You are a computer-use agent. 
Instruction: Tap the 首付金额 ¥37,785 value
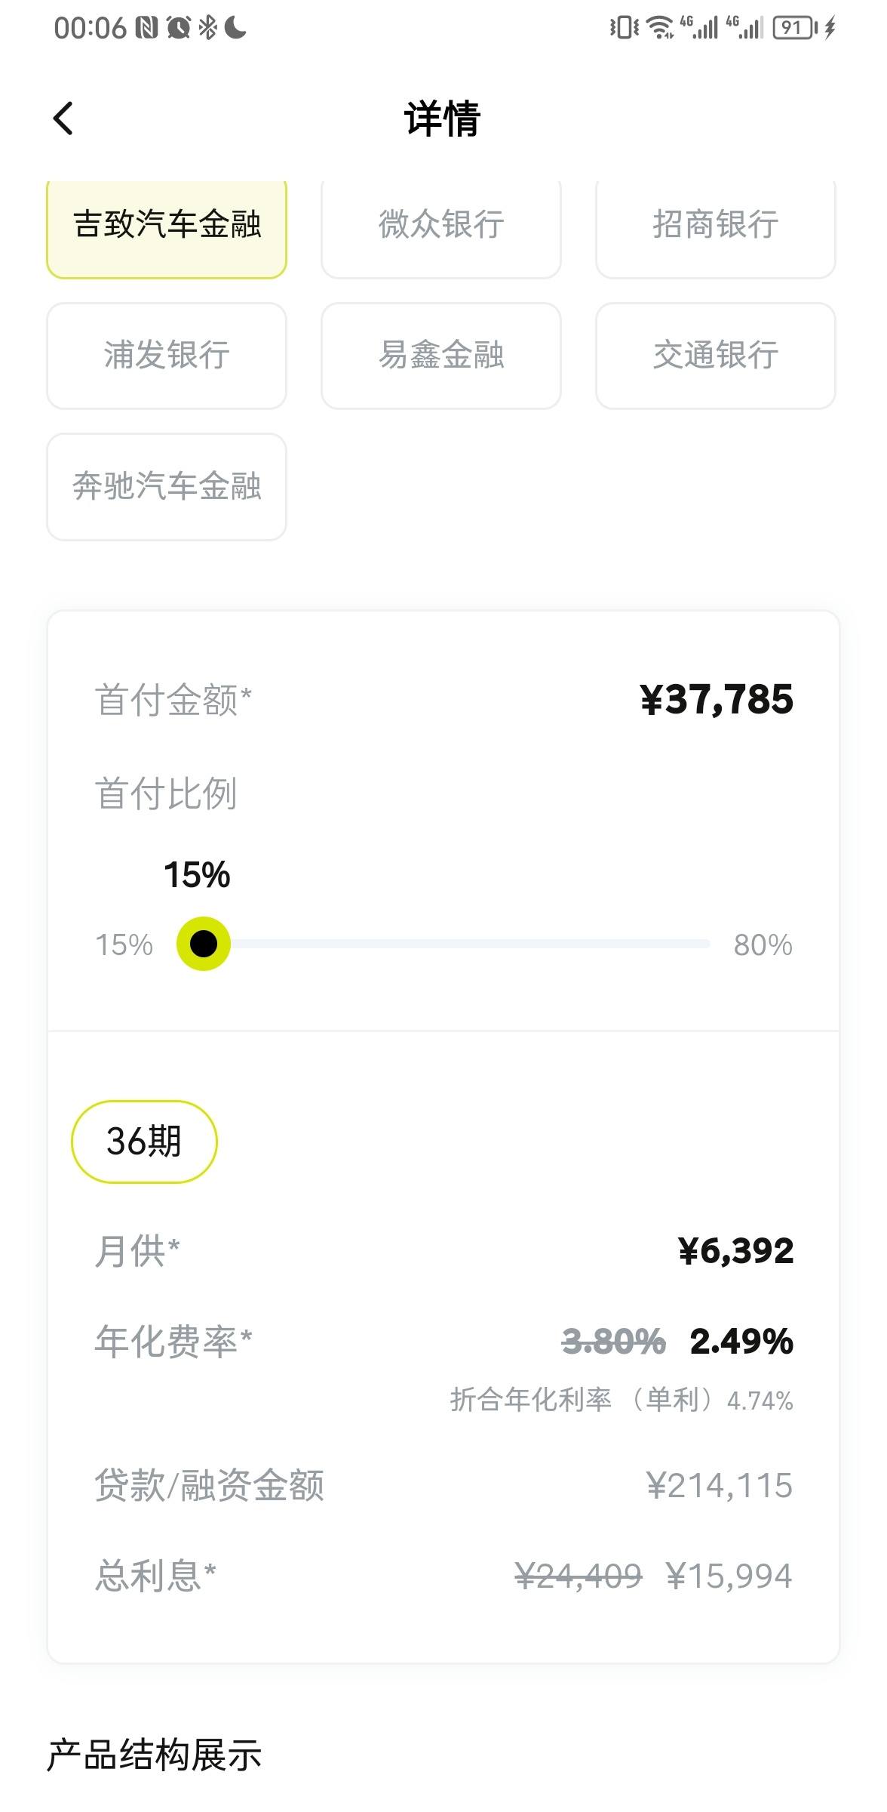point(717,699)
